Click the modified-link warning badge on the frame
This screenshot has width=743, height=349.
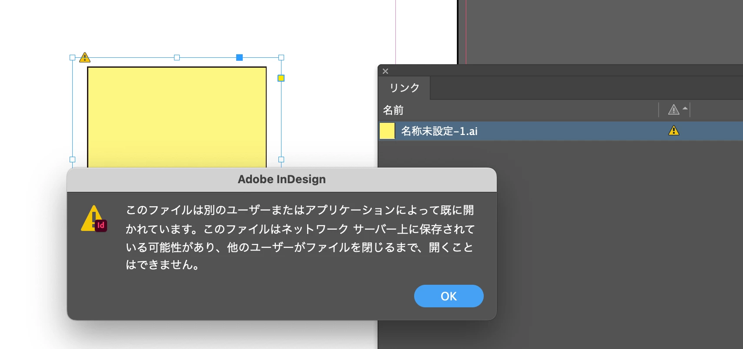pyautogui.click(x=85, y=57)
